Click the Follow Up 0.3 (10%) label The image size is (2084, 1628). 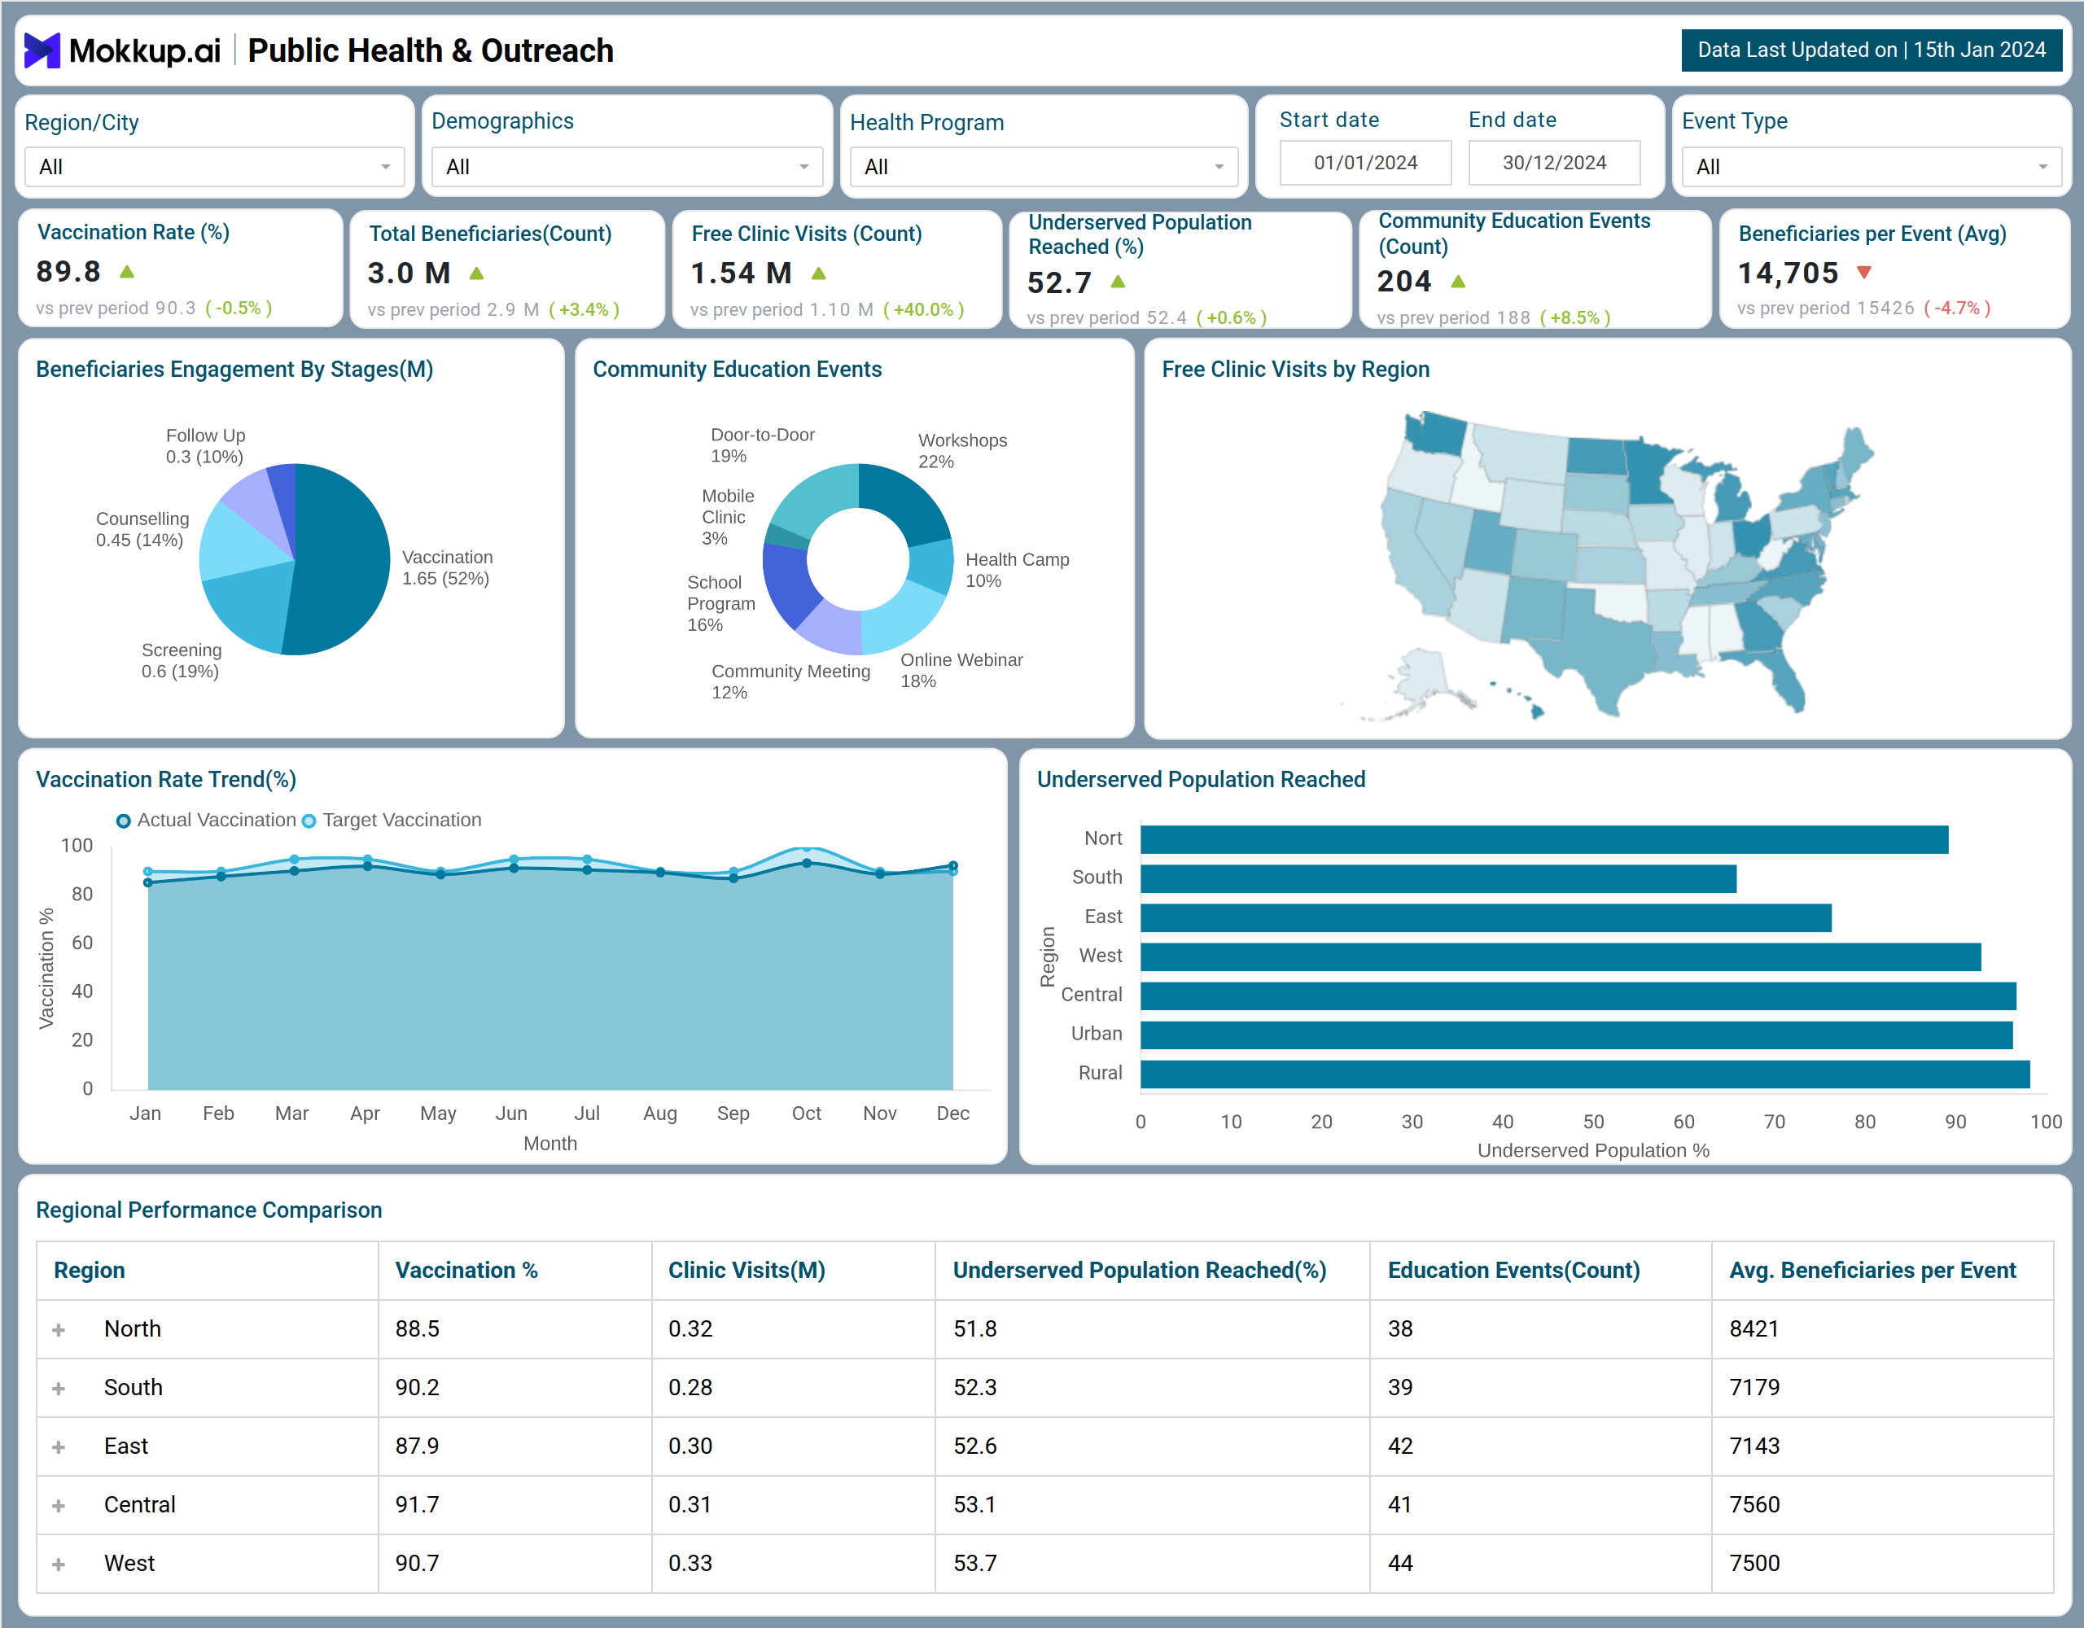pos(205,445)
